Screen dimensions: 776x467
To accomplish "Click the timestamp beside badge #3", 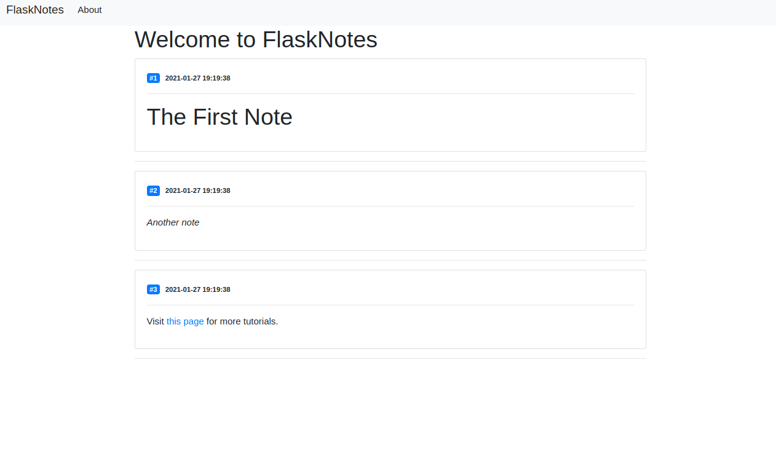I will [197, 289].
